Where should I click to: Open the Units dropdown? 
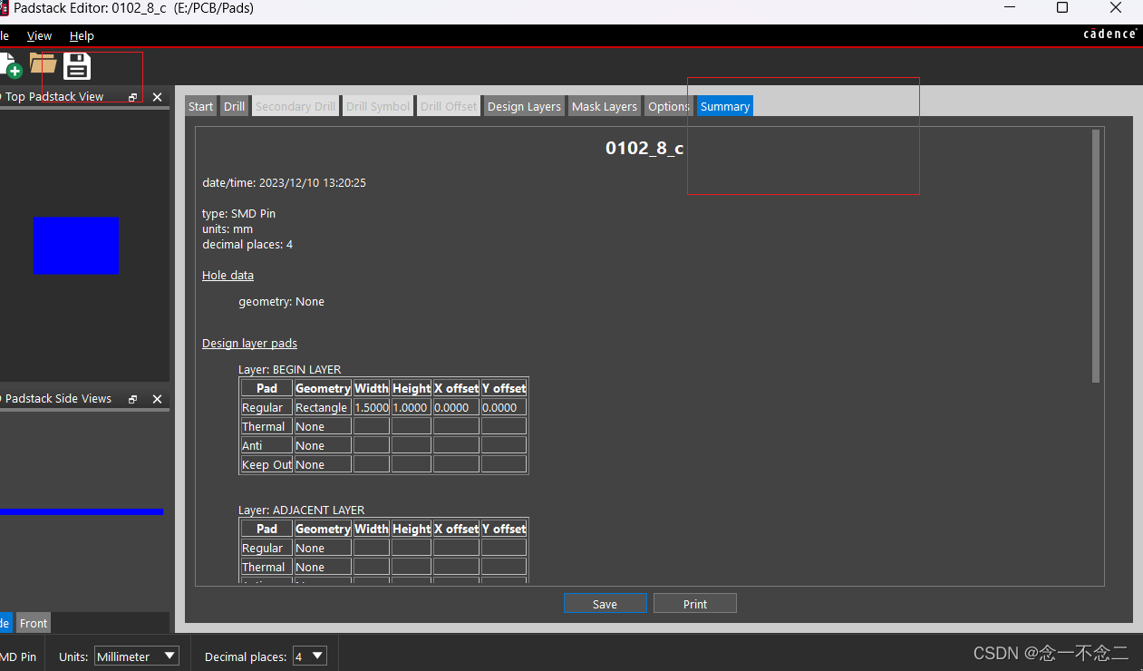coord(136,656)
